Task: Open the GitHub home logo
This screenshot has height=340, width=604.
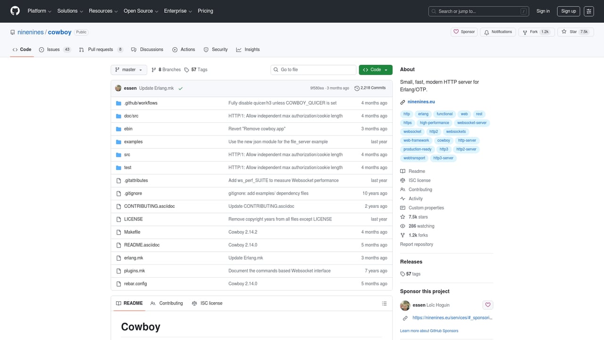Action: (x=15, y=11)
